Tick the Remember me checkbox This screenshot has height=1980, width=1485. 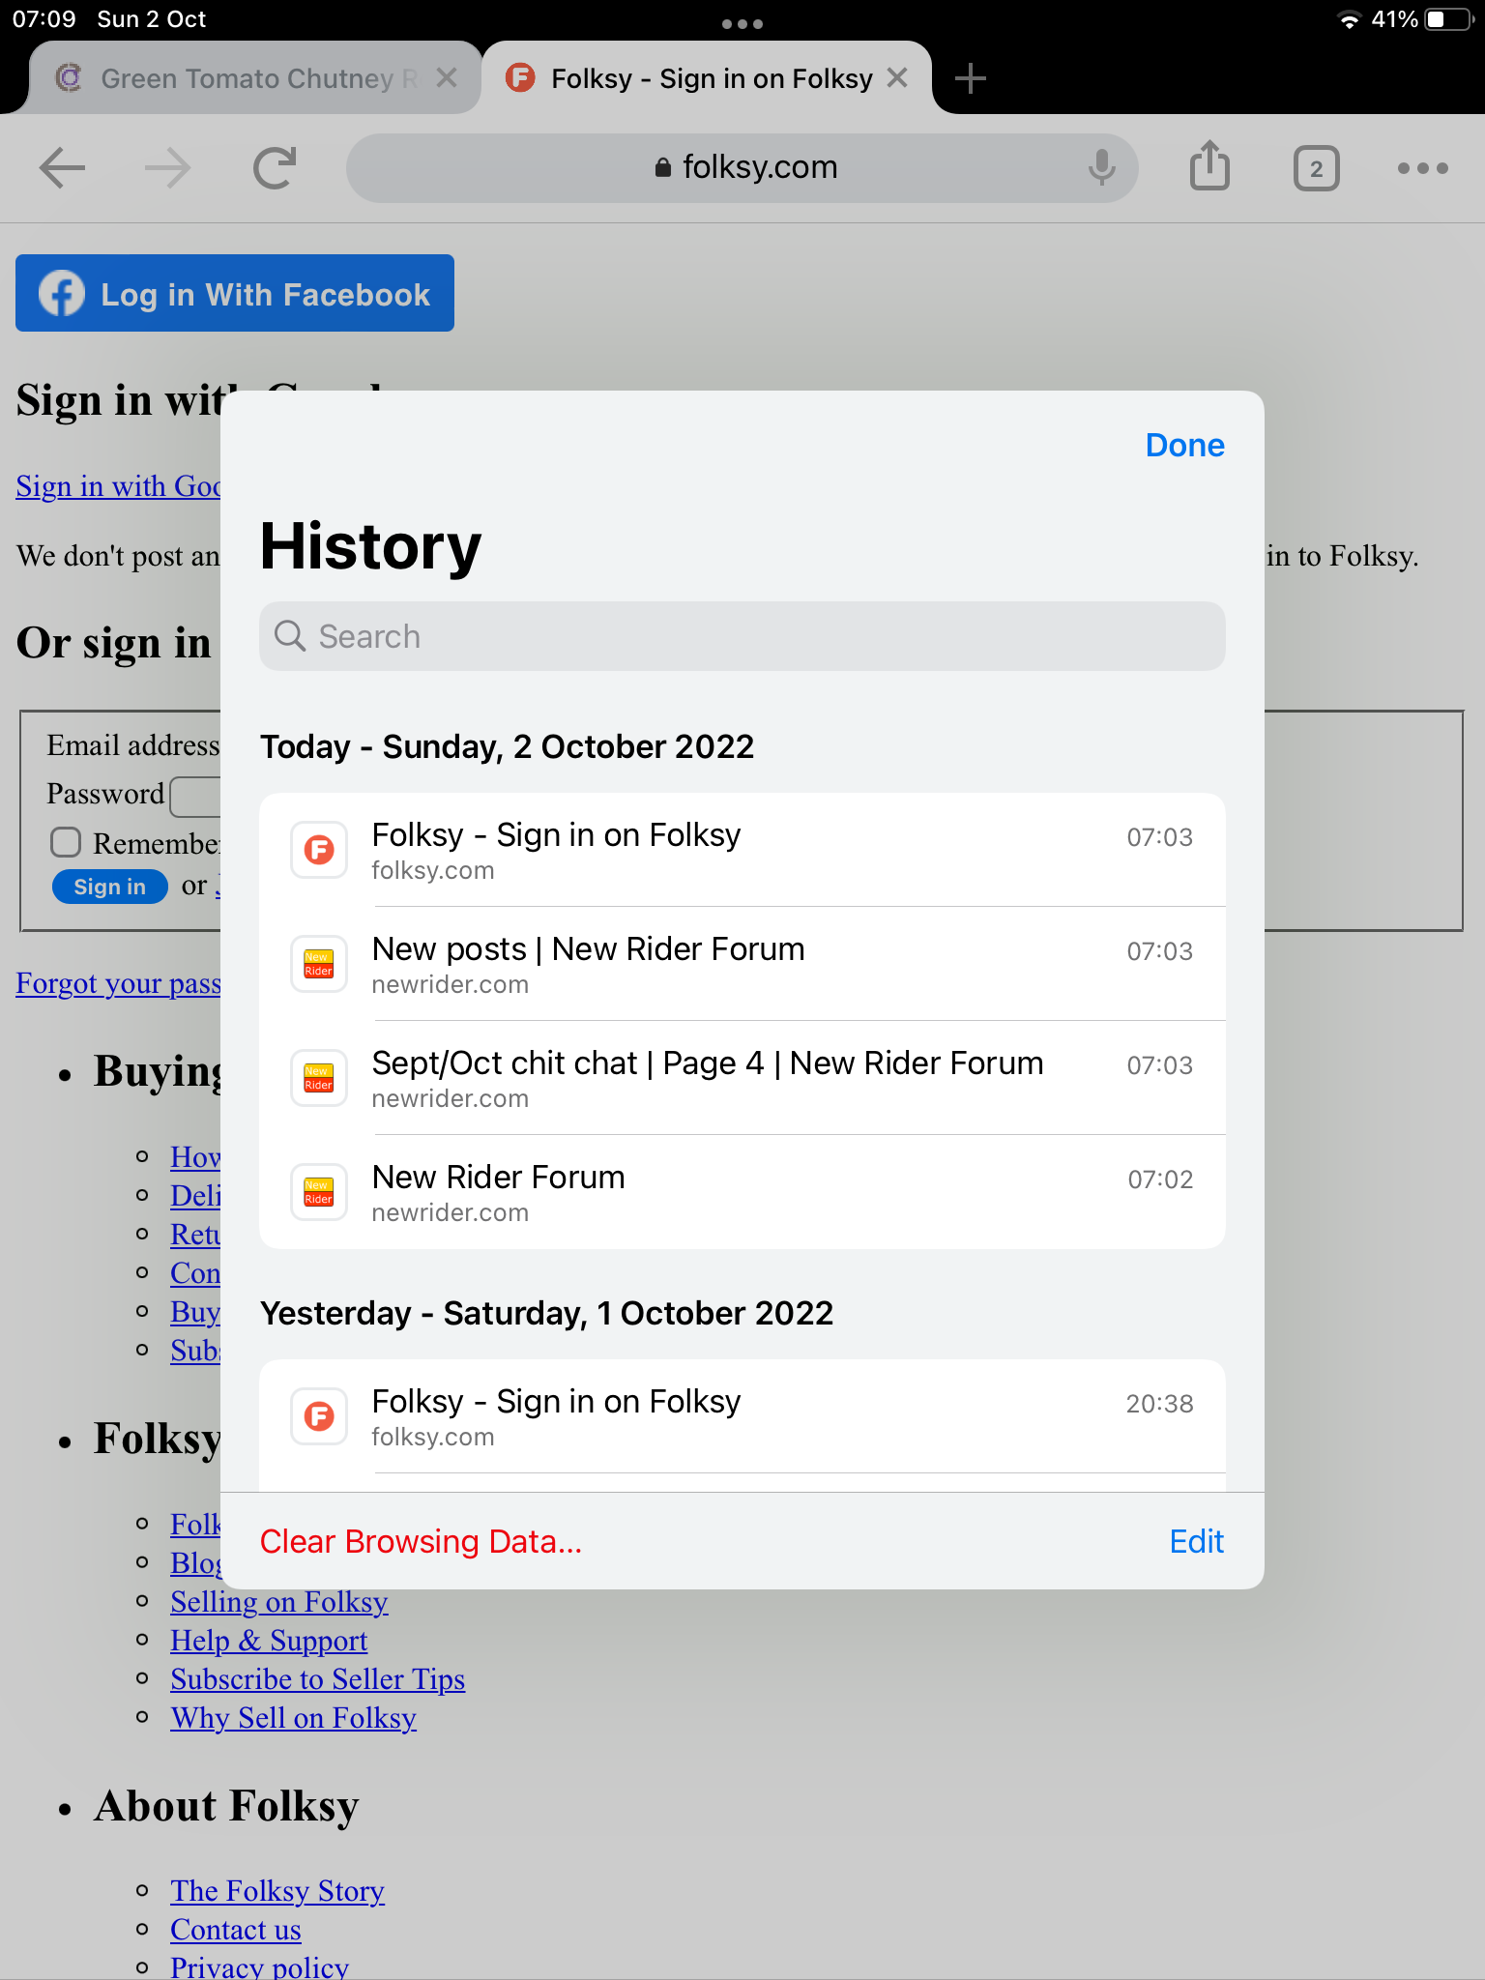pyautogui.click(x=66, y=842)
